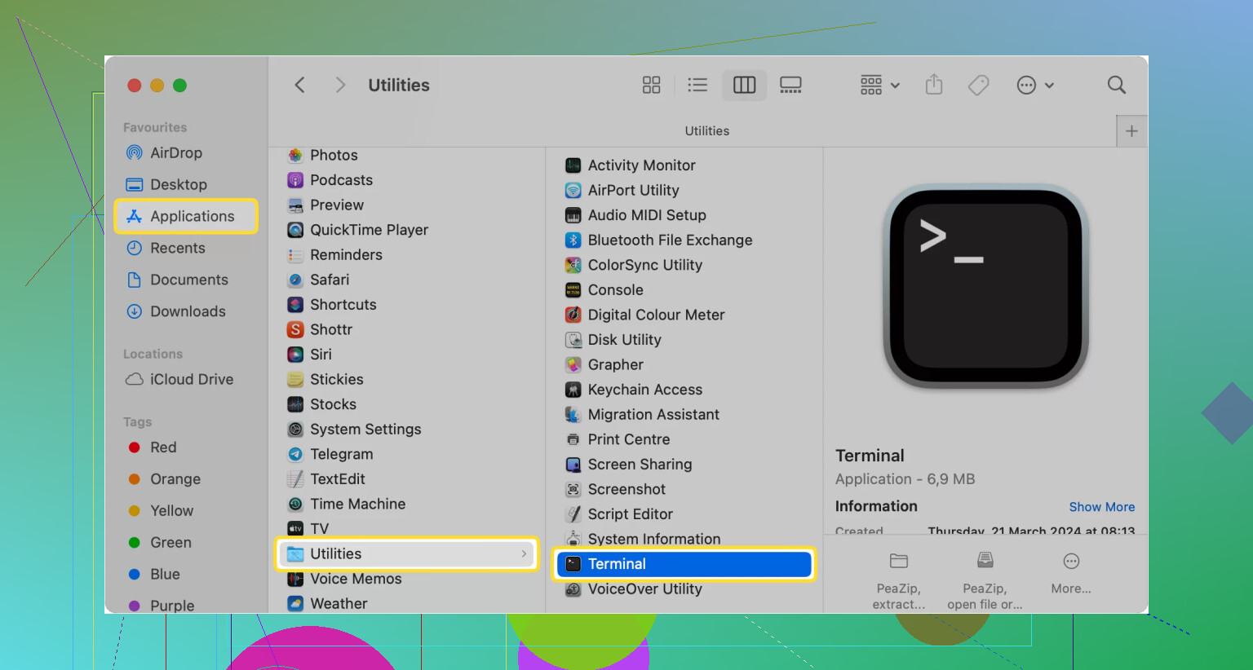
Task: Select the QuickTime Player icon
Action: point(295,230)
